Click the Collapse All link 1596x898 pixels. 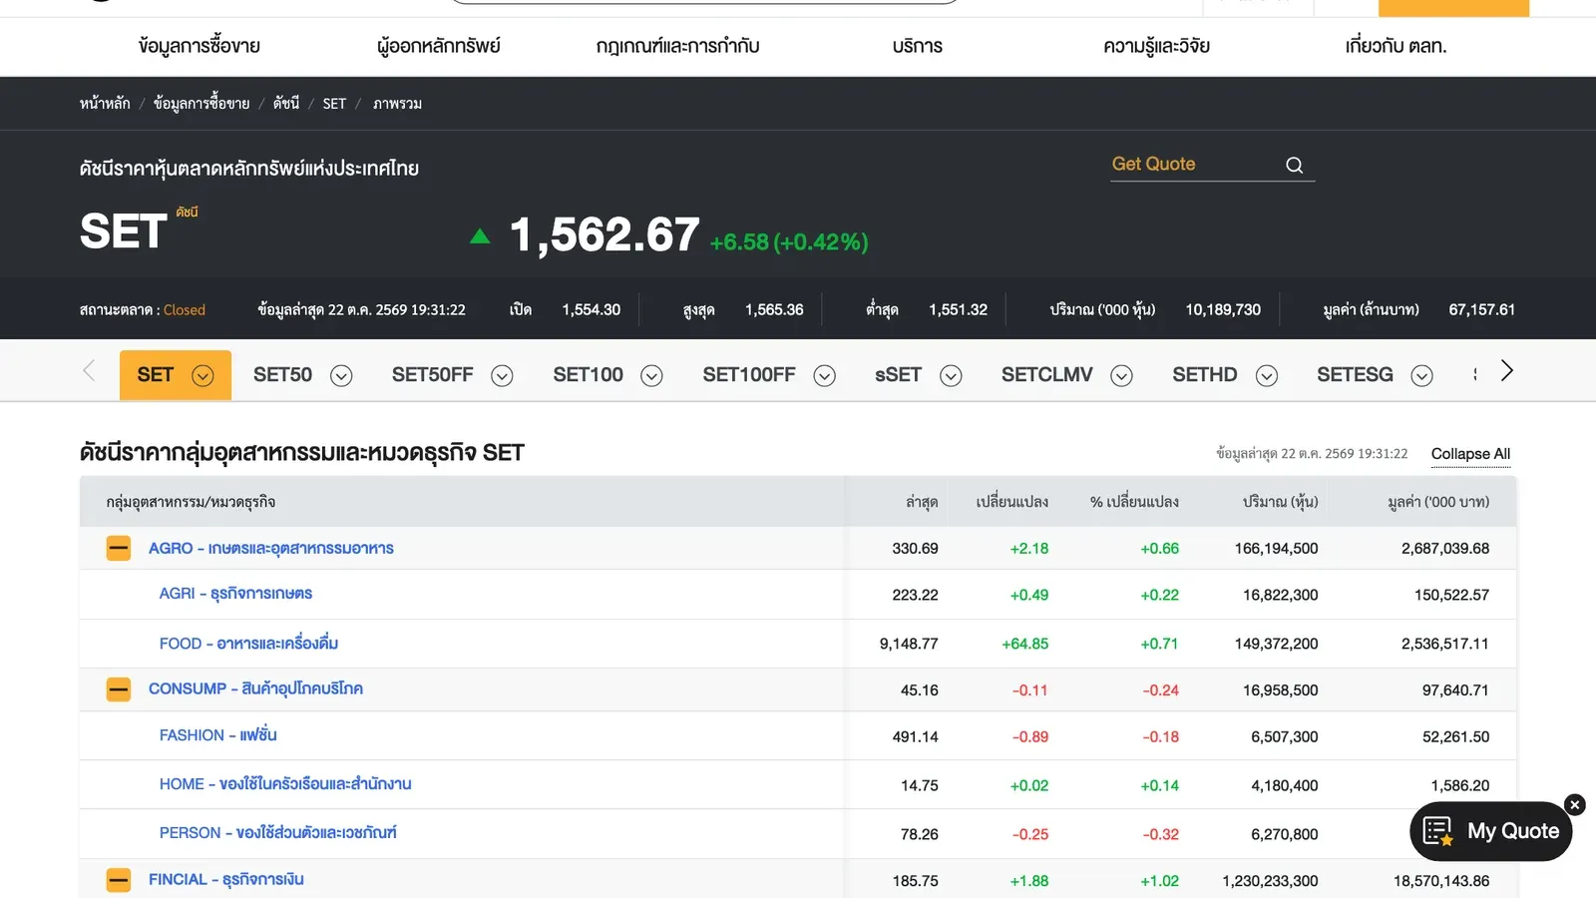pyautogui.click(x=1470, y=454)
